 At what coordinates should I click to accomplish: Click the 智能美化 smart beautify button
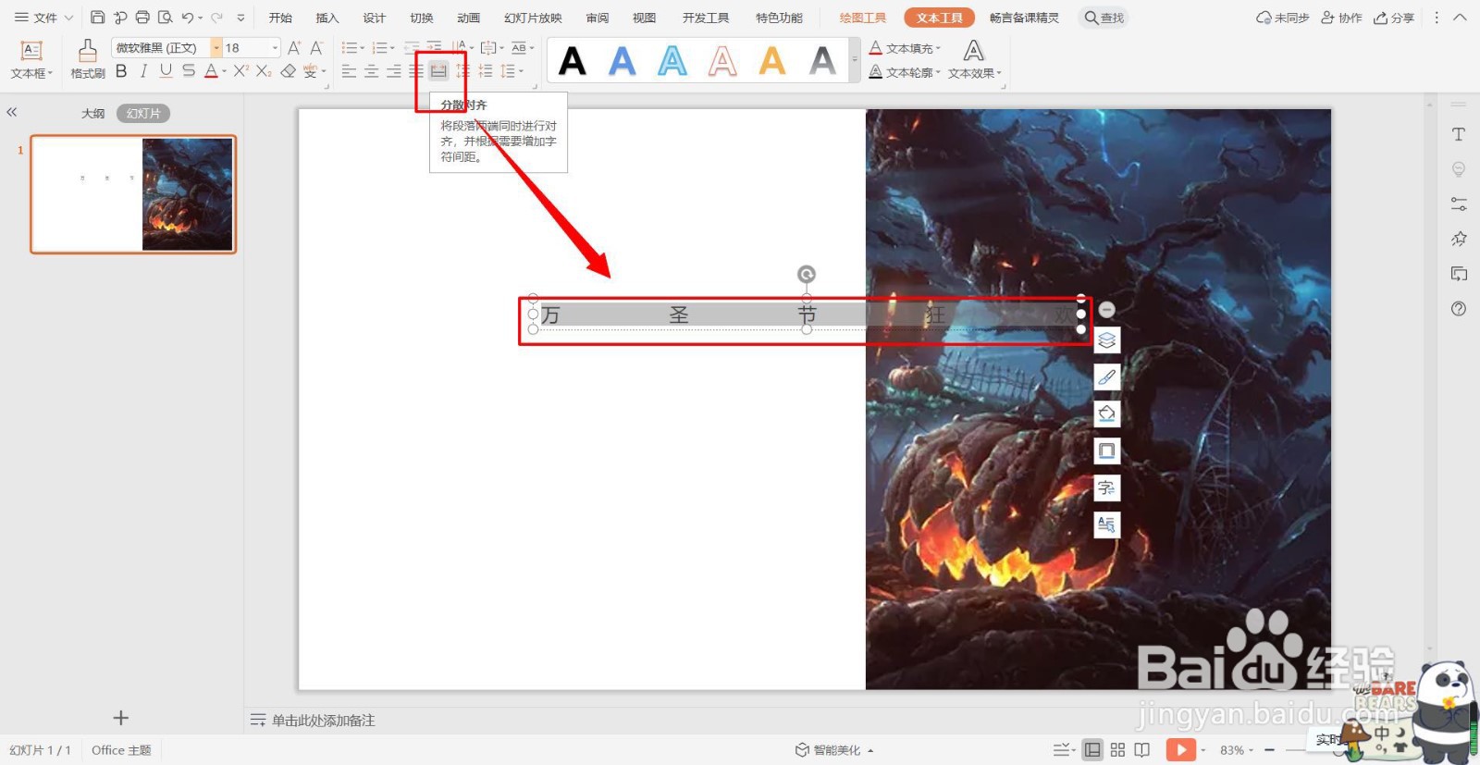pyautogui.click(x=834, y=750)
